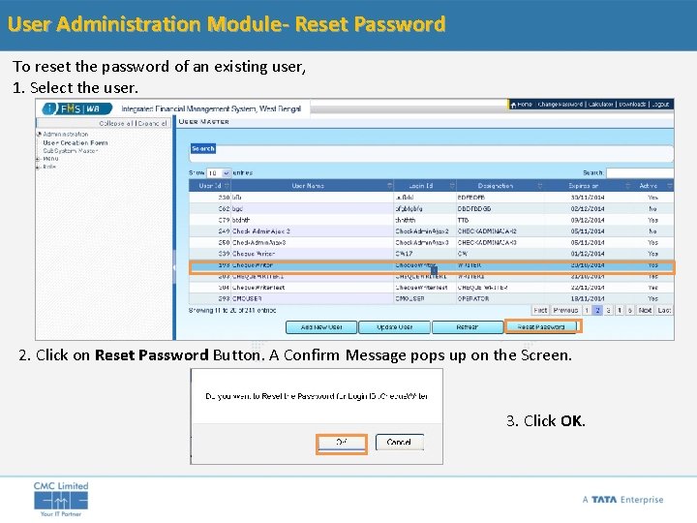Click the Add New User button

tap(321, 327)
